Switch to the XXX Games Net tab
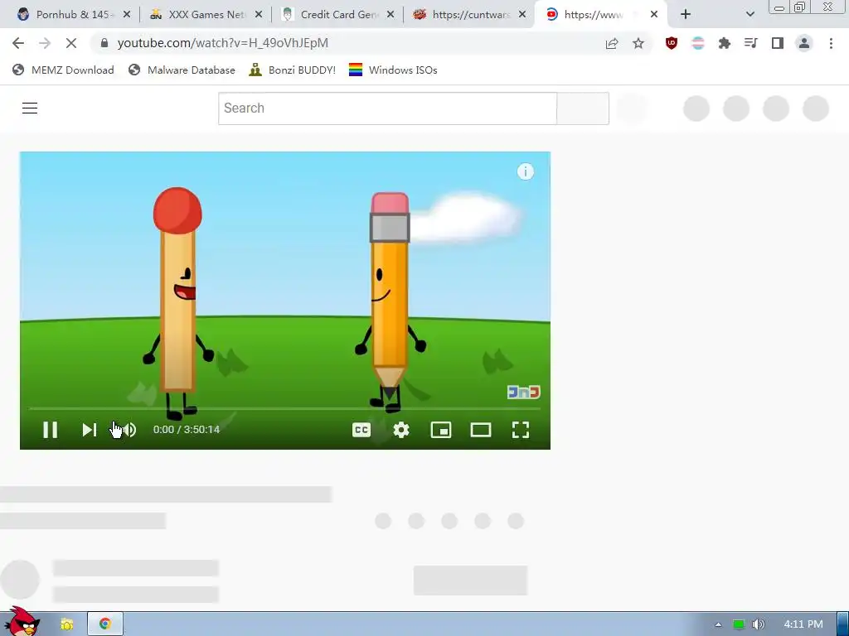Screen dimensions: 849x636 (206, 15)
